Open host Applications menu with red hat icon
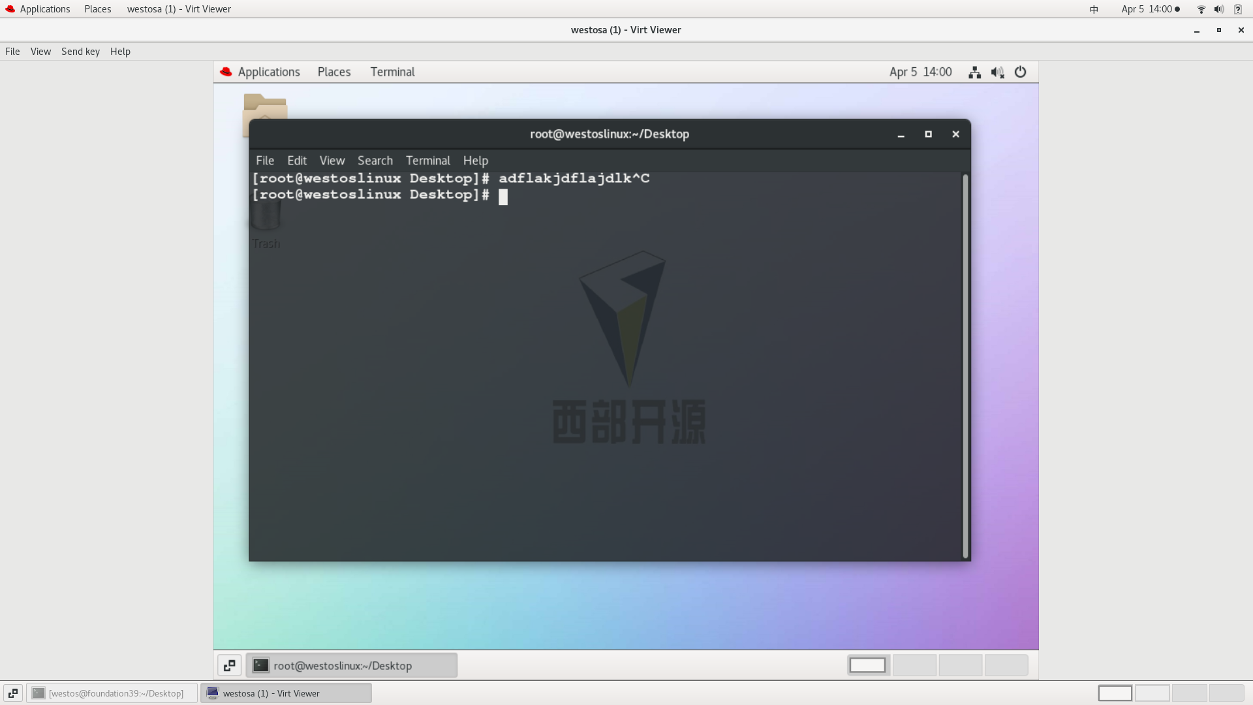The width and height of the screenshot is (1253, 705). [37, 9]
